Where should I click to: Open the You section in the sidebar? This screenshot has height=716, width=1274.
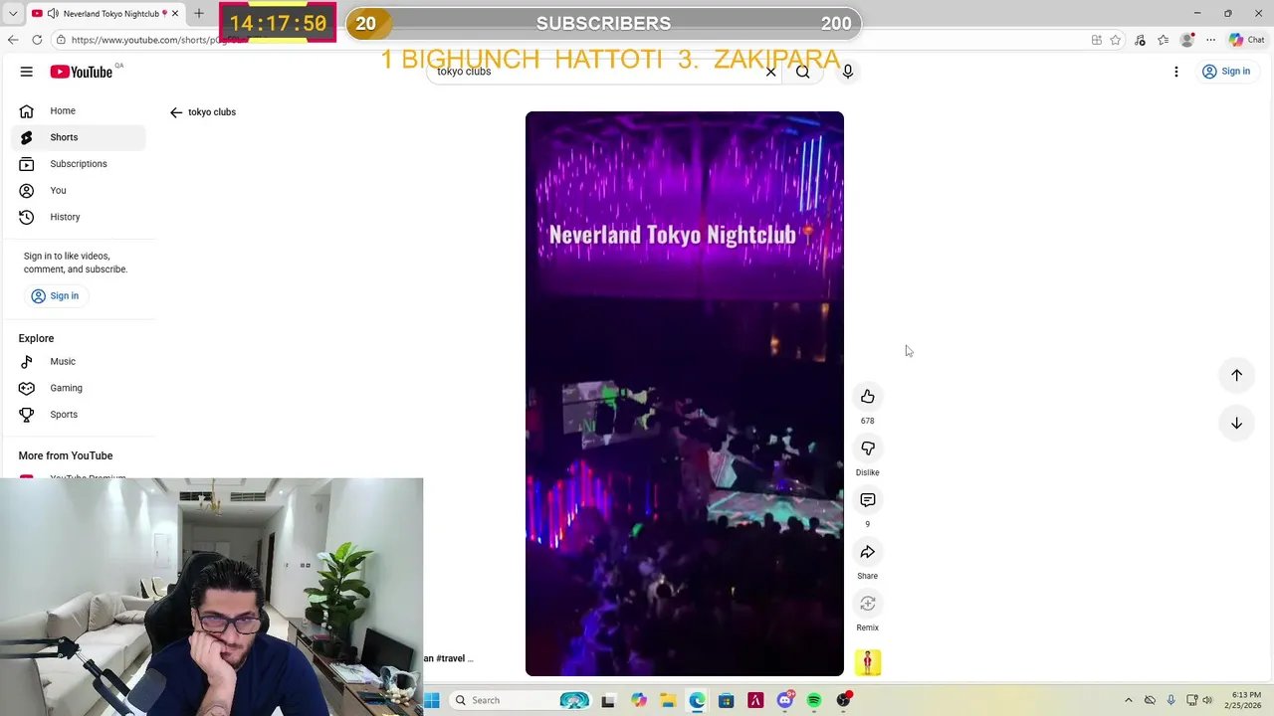click(x=78, y=190)
